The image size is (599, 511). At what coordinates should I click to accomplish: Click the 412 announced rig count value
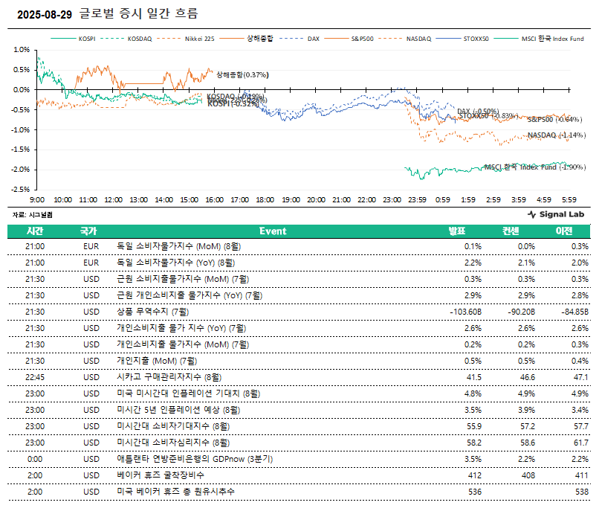click(475, 475)
